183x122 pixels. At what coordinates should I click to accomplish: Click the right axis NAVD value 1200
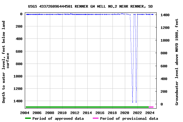tap(165, 28)
